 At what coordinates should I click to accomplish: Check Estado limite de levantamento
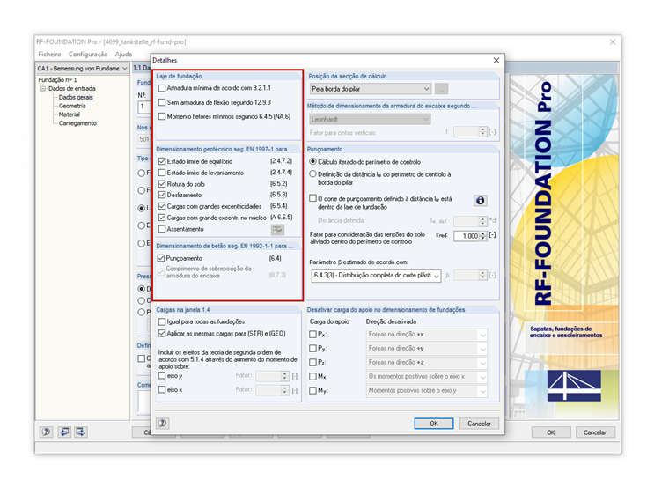[162, 173]
